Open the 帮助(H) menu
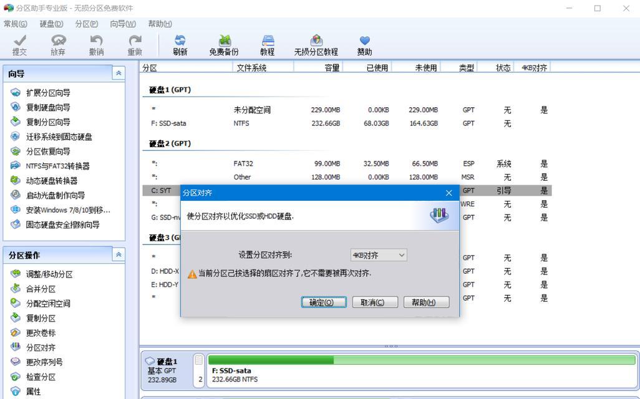 pyautogui.click(x=160, y=24)
